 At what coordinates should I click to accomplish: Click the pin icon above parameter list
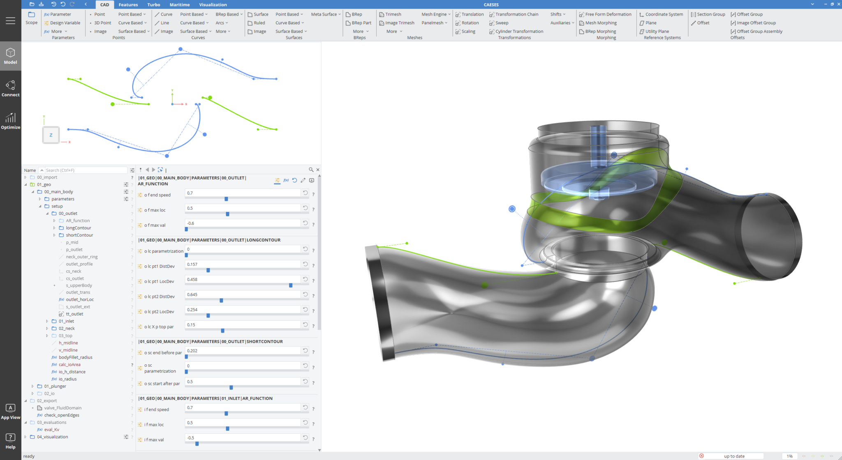(141, 170)
